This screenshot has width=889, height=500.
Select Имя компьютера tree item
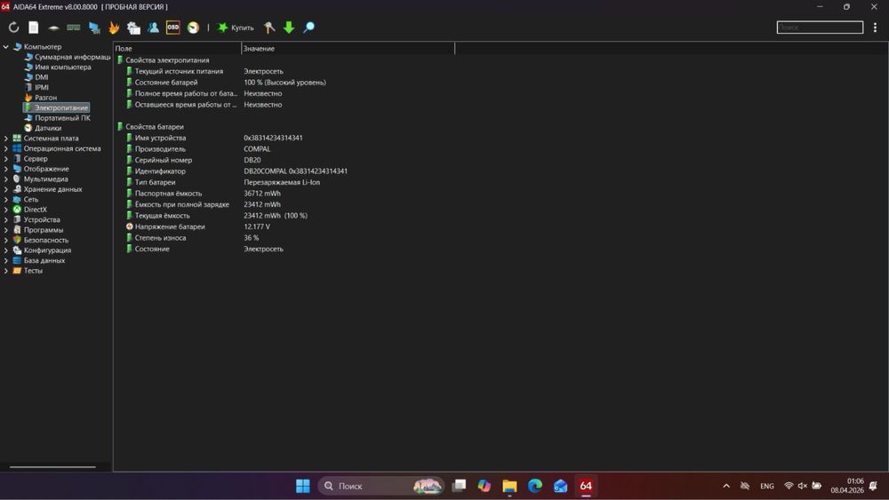[x=58, y=67]
